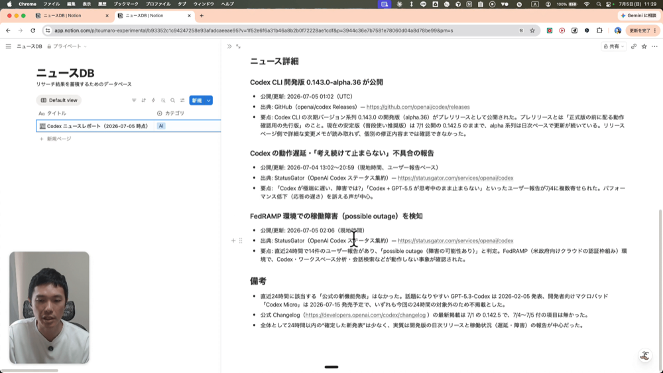Open ウィンドウ menu in menu bar
This screenshot has width=663, height=373.
204,4
